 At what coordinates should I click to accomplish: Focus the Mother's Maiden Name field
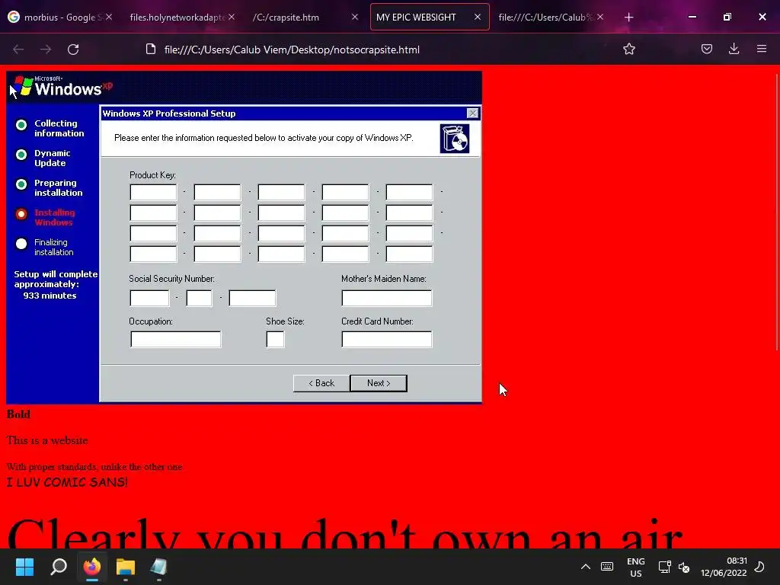tap(386, 298)
